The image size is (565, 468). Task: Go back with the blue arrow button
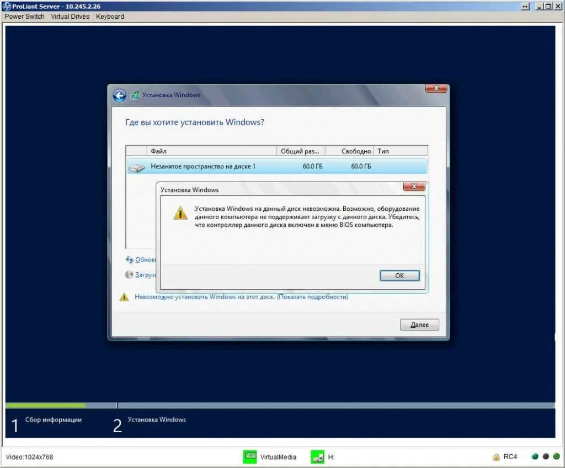(x=119, y=95)
